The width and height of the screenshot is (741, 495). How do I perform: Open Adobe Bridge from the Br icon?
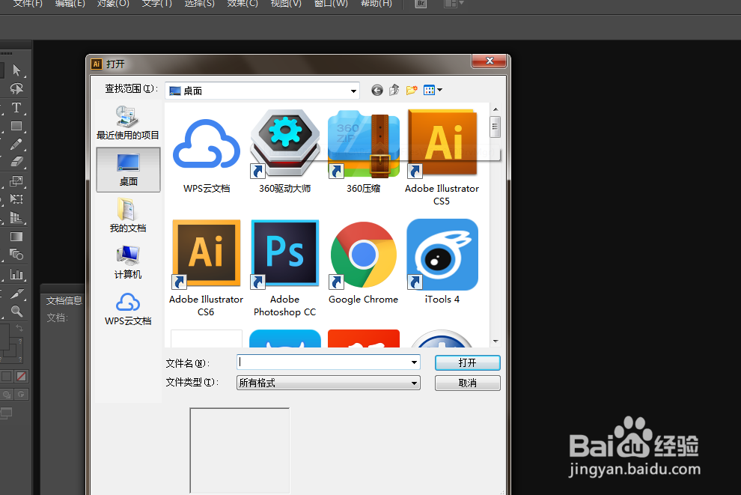[420, 4]
